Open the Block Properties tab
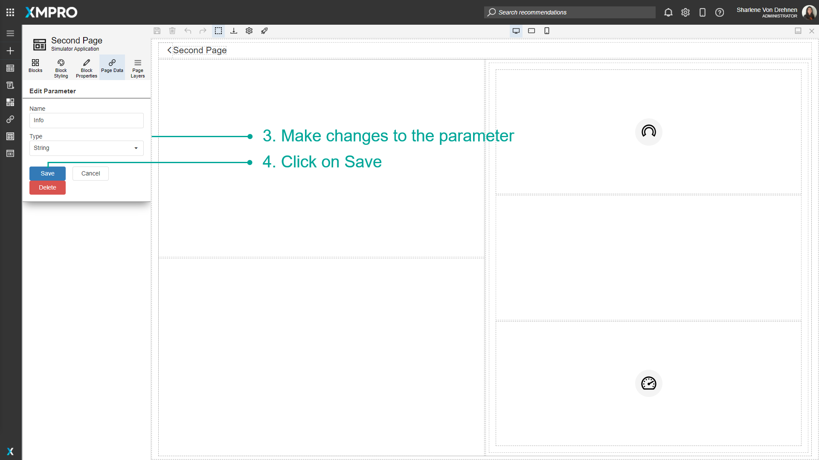This screenshot has height=460, width=819. 87,67
